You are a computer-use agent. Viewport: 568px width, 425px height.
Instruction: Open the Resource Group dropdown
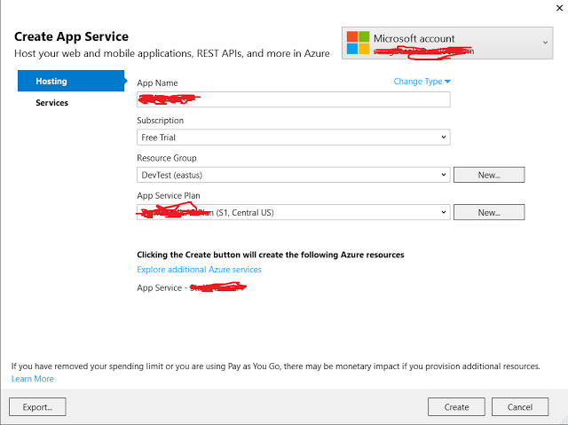[294, 175]
